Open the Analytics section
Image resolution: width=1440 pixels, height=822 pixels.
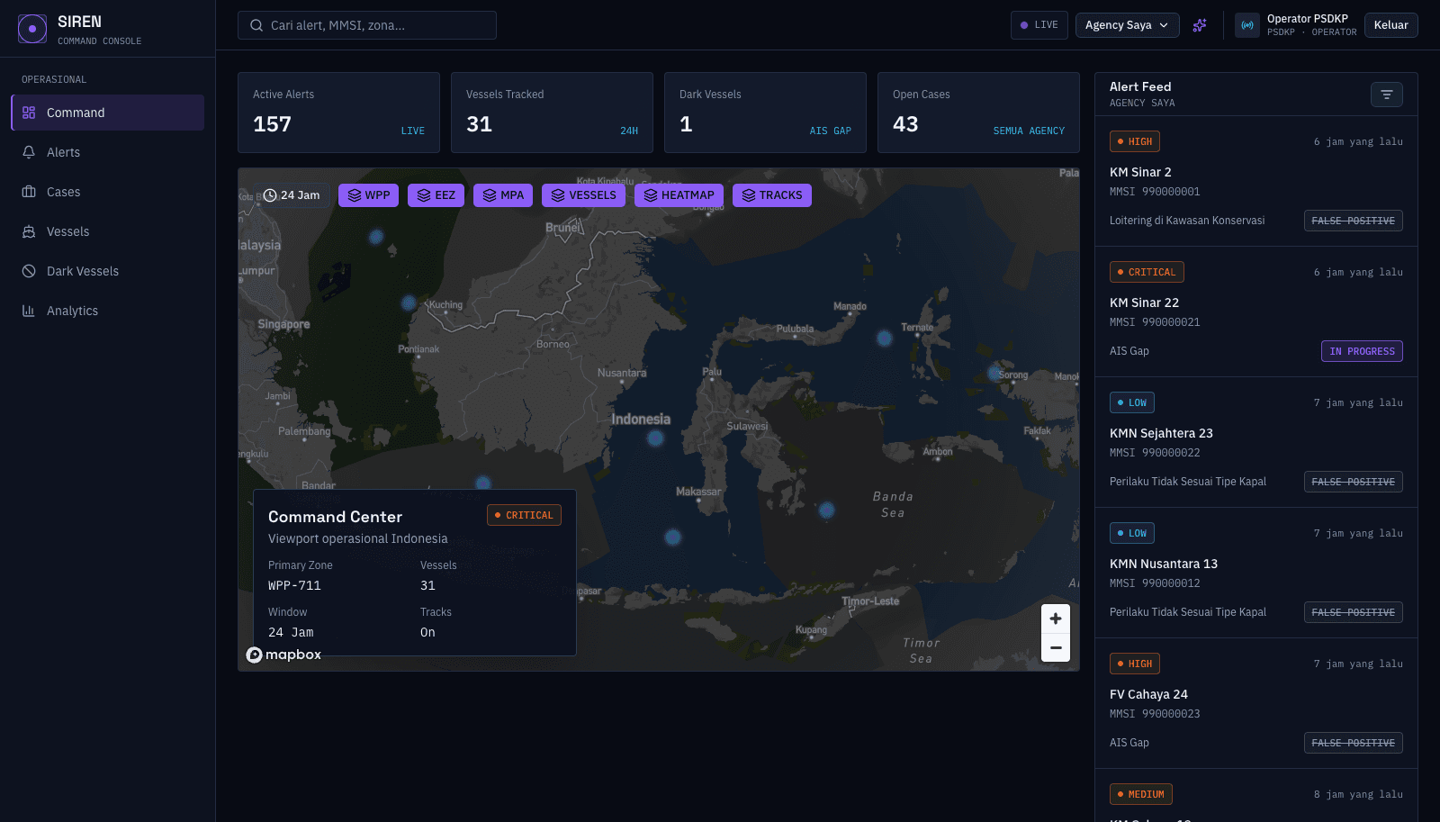tap(107, 311)
